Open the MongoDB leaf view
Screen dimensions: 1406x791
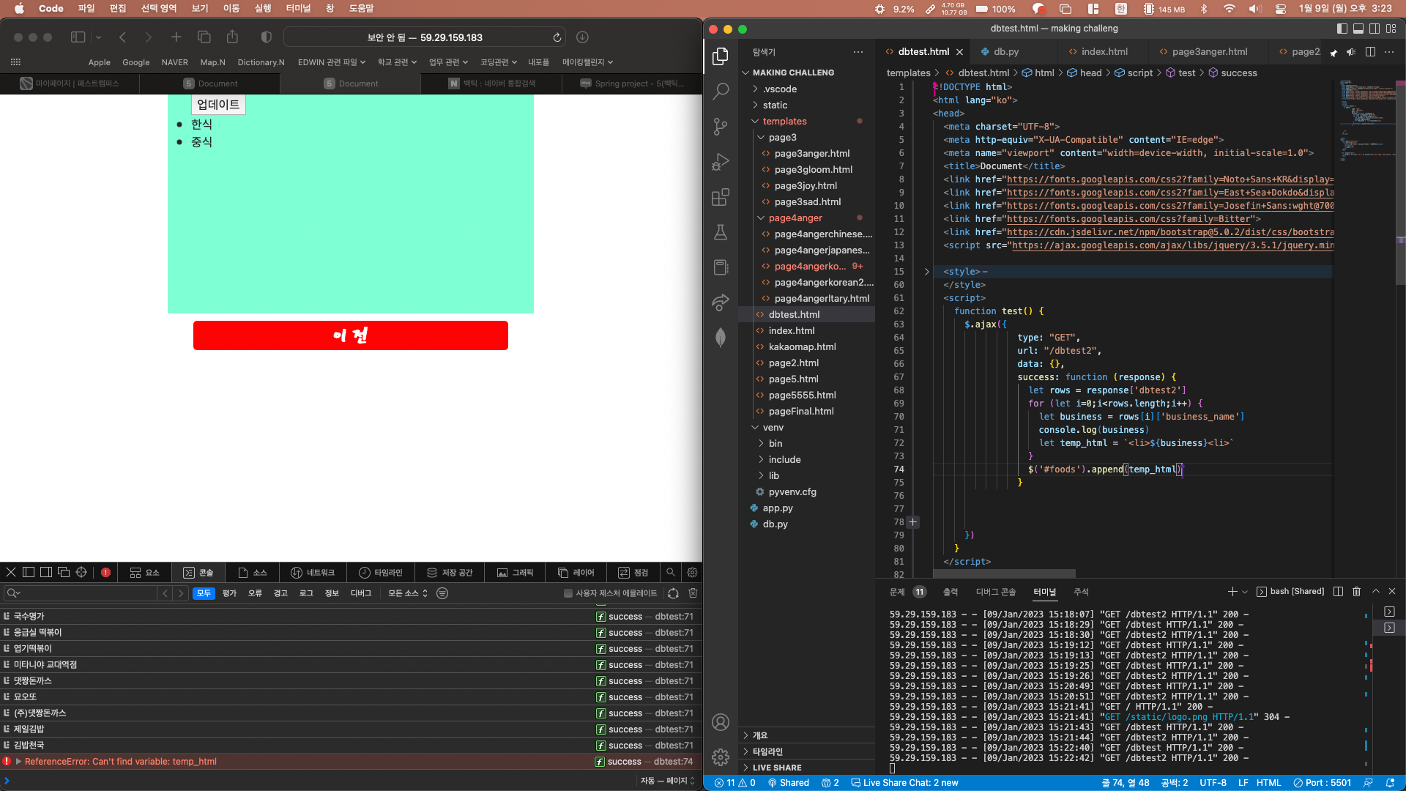coord(721,338)
